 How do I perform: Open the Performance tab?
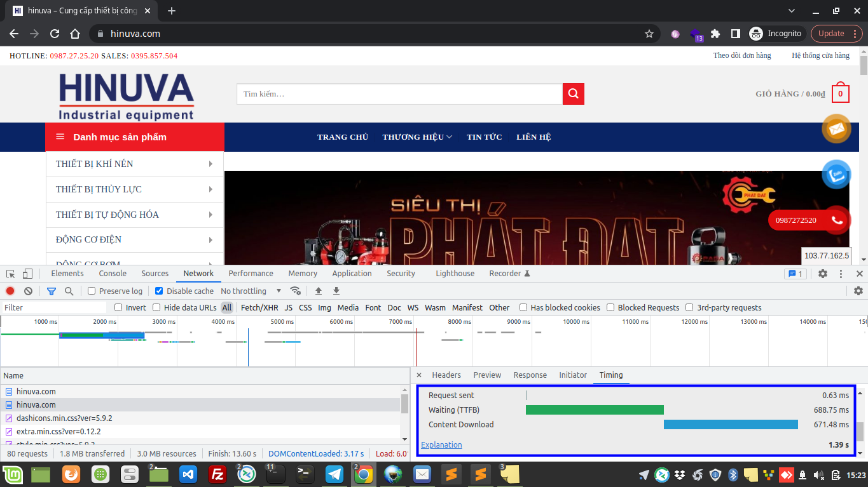tap(251, 274)
